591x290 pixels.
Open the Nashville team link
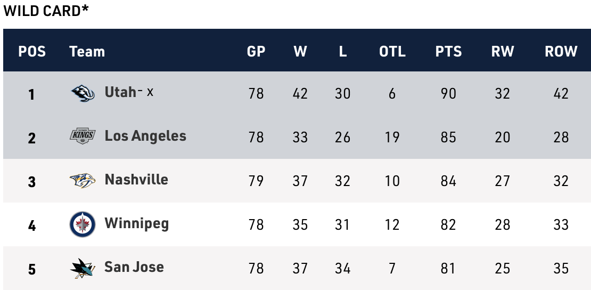[x=136, y=180]
